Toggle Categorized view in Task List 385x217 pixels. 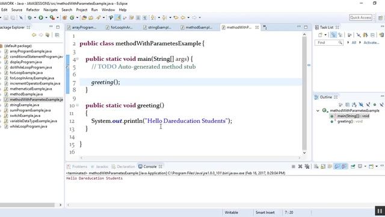[x=333, y=35]
